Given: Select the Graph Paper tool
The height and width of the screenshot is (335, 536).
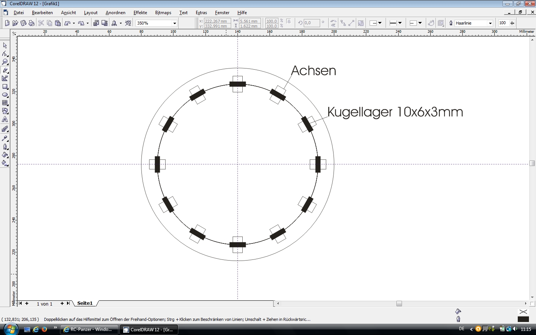Looking at the screenshot, I should (5, 103).
